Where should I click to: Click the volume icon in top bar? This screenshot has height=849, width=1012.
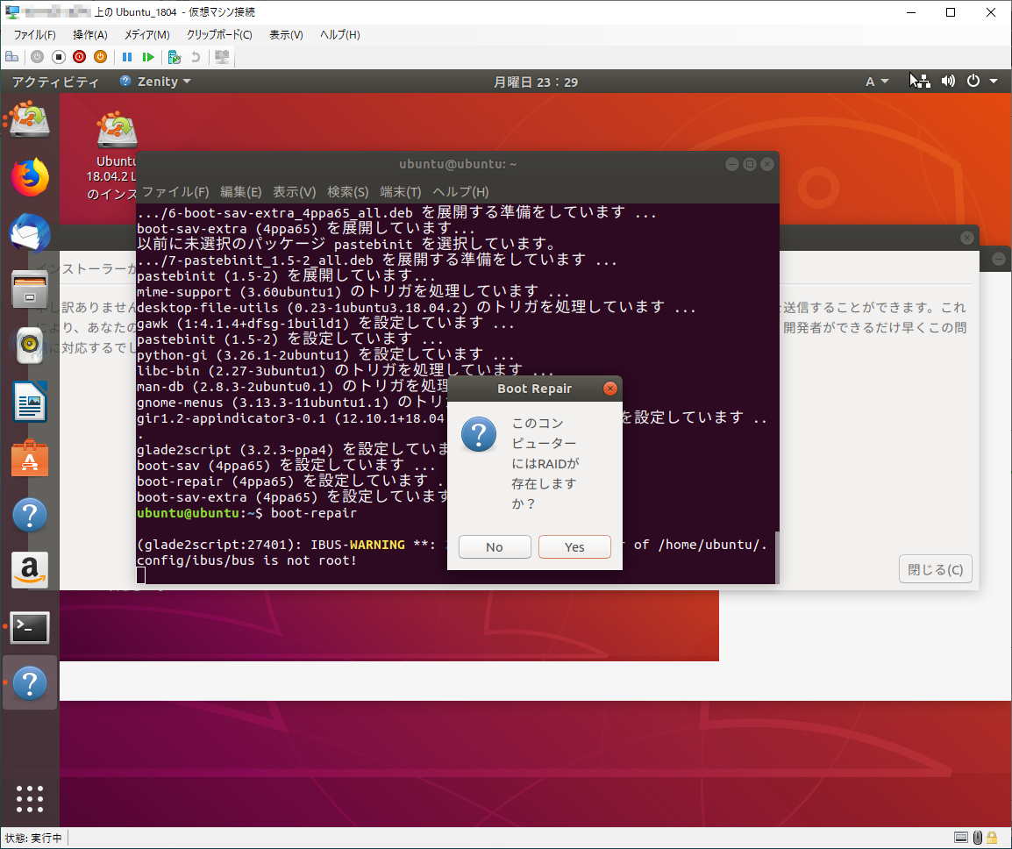(x=948, y=82)
